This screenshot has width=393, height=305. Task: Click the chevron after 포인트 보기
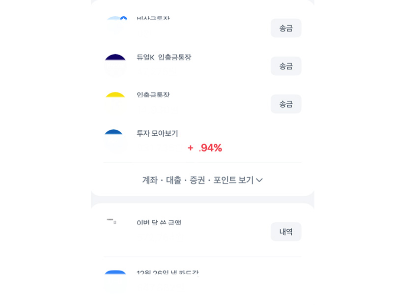(259, 181)
